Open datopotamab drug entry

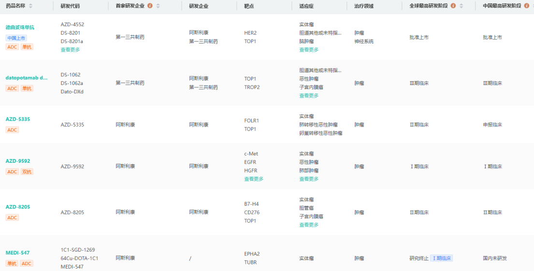[x=27, y=78]
